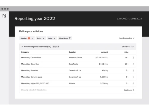The height and width of the screenshot is (111, 149).
Task: Click the Showing 10 out of 25 activities text
Action: click(x=34, y=90)
